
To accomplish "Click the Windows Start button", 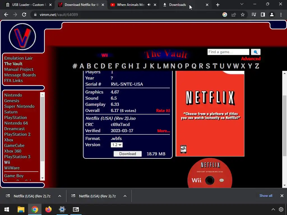I will [x=7, y=209].
